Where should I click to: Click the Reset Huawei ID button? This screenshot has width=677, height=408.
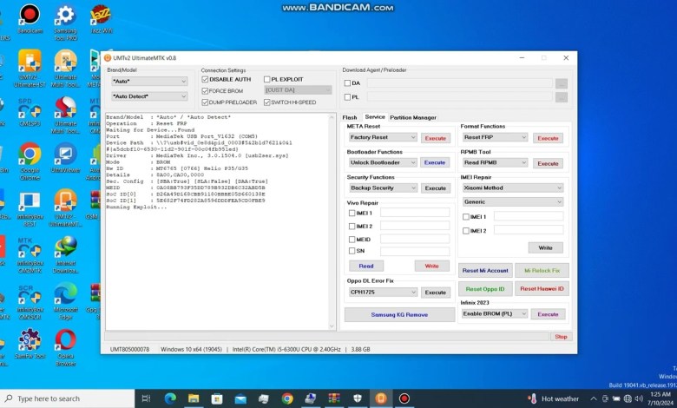pyautogui.click(x=542, y=288)
